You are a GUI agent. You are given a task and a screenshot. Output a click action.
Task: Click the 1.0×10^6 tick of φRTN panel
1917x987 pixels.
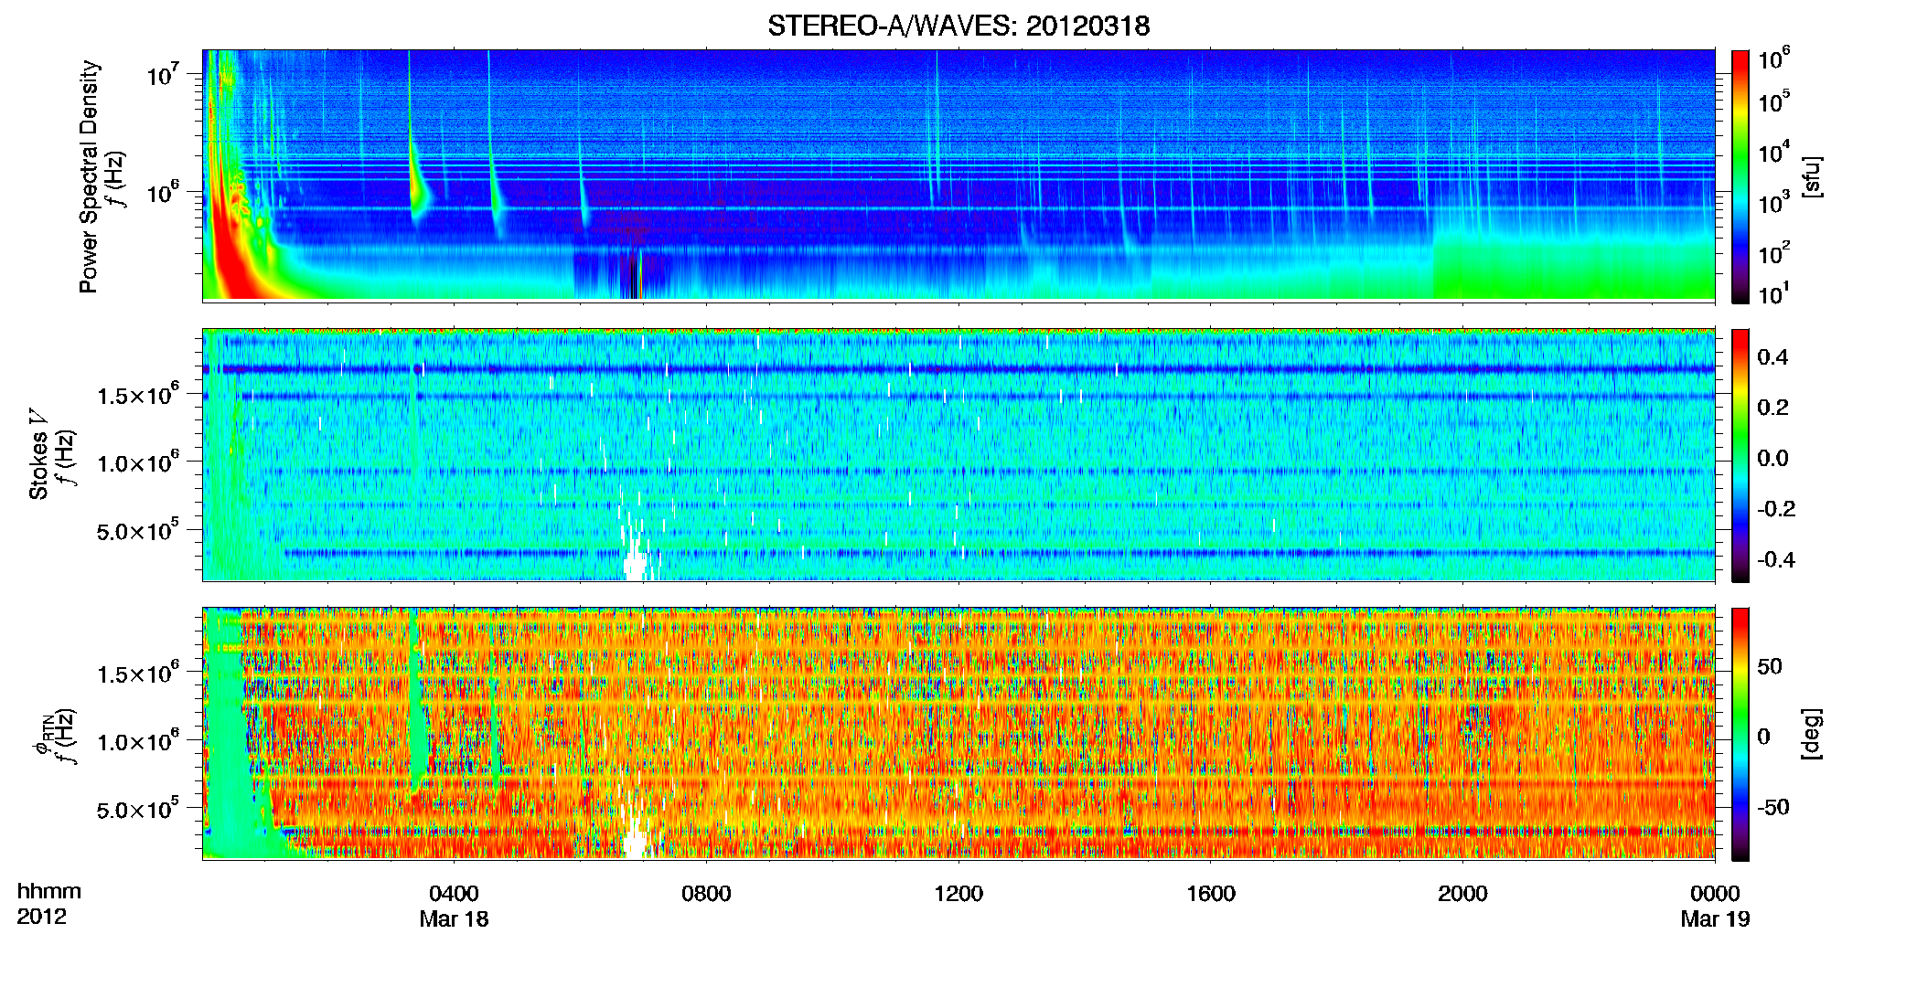(138, 741)
